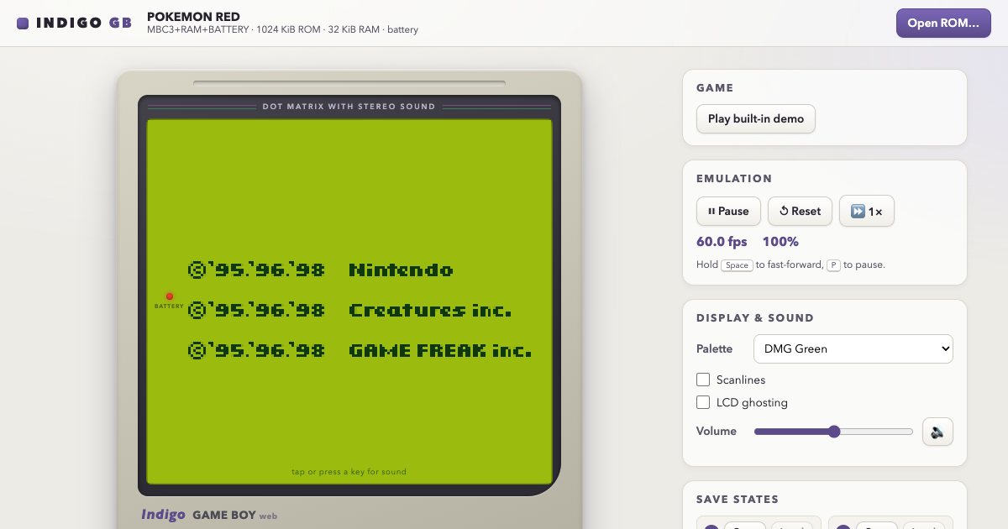Click the Creatures inc. copyright text
The height and width of the screenshot is (529, 1008).
[x=430, y=311]
